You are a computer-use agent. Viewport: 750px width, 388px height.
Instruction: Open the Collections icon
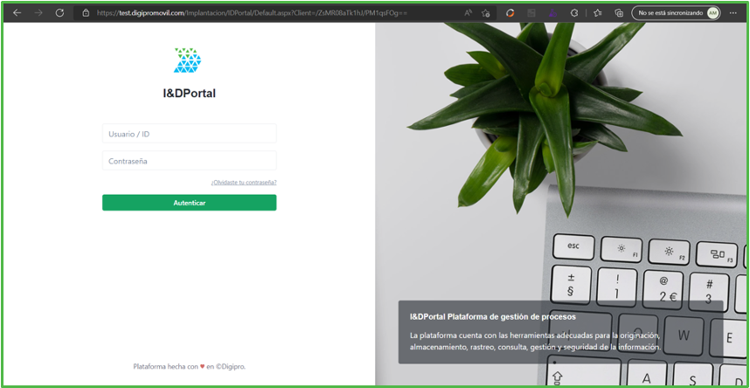pyautogui.click(x=619, y=13)
